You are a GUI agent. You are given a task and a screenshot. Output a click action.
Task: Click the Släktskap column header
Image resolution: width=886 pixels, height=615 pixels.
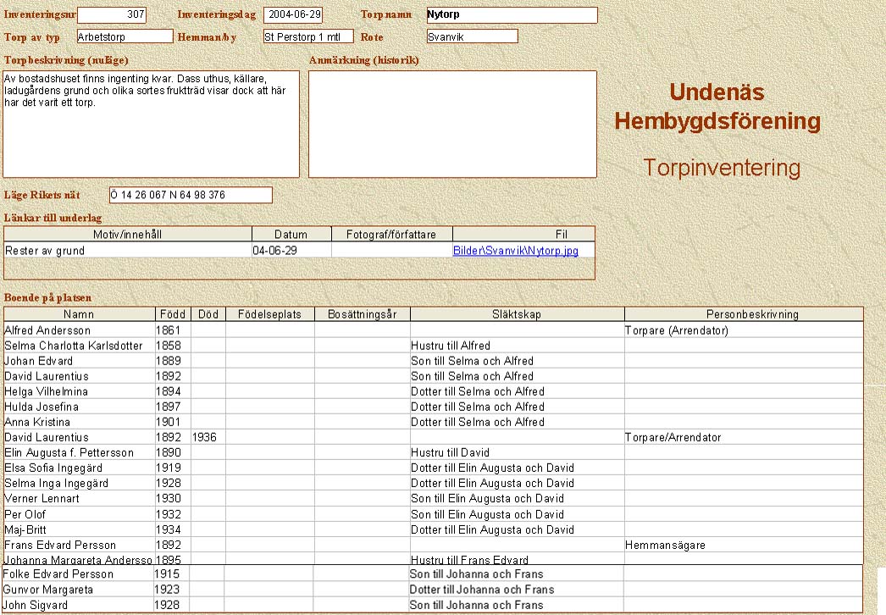coord(516,314)
